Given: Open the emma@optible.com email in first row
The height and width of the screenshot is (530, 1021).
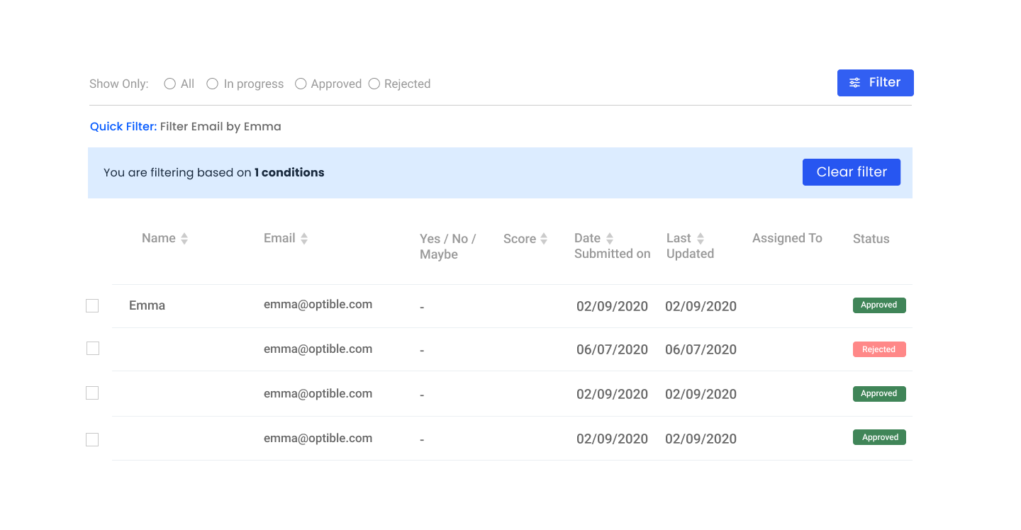Looking at the screenshot, I should (x=318, y=305).
